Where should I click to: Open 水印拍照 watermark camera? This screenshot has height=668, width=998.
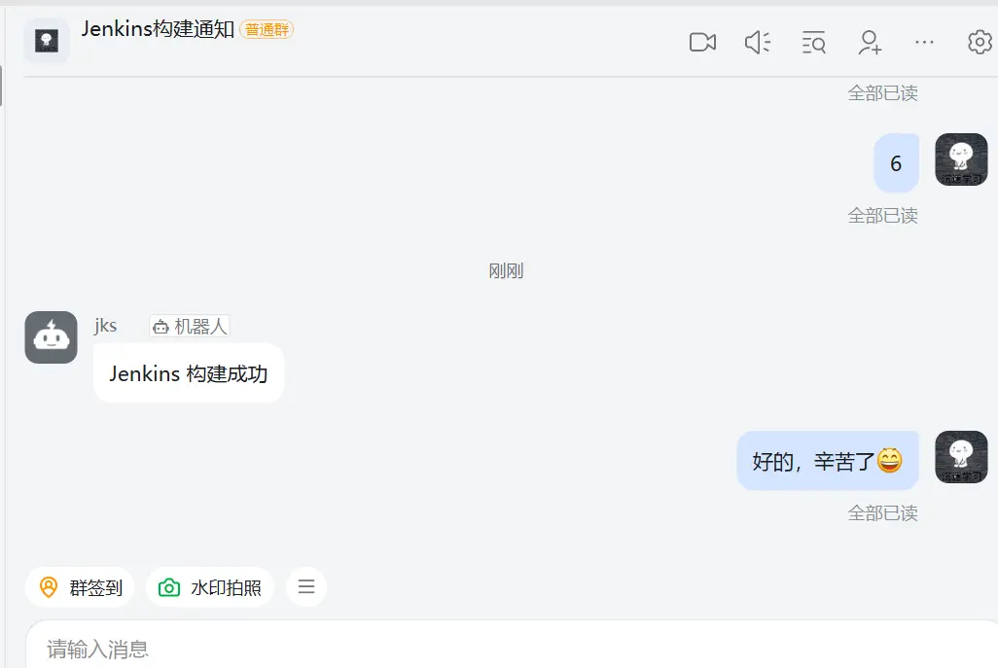coord(210,587)
